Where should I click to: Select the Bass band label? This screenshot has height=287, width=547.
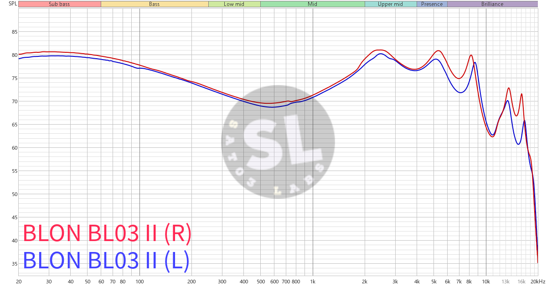155,4
